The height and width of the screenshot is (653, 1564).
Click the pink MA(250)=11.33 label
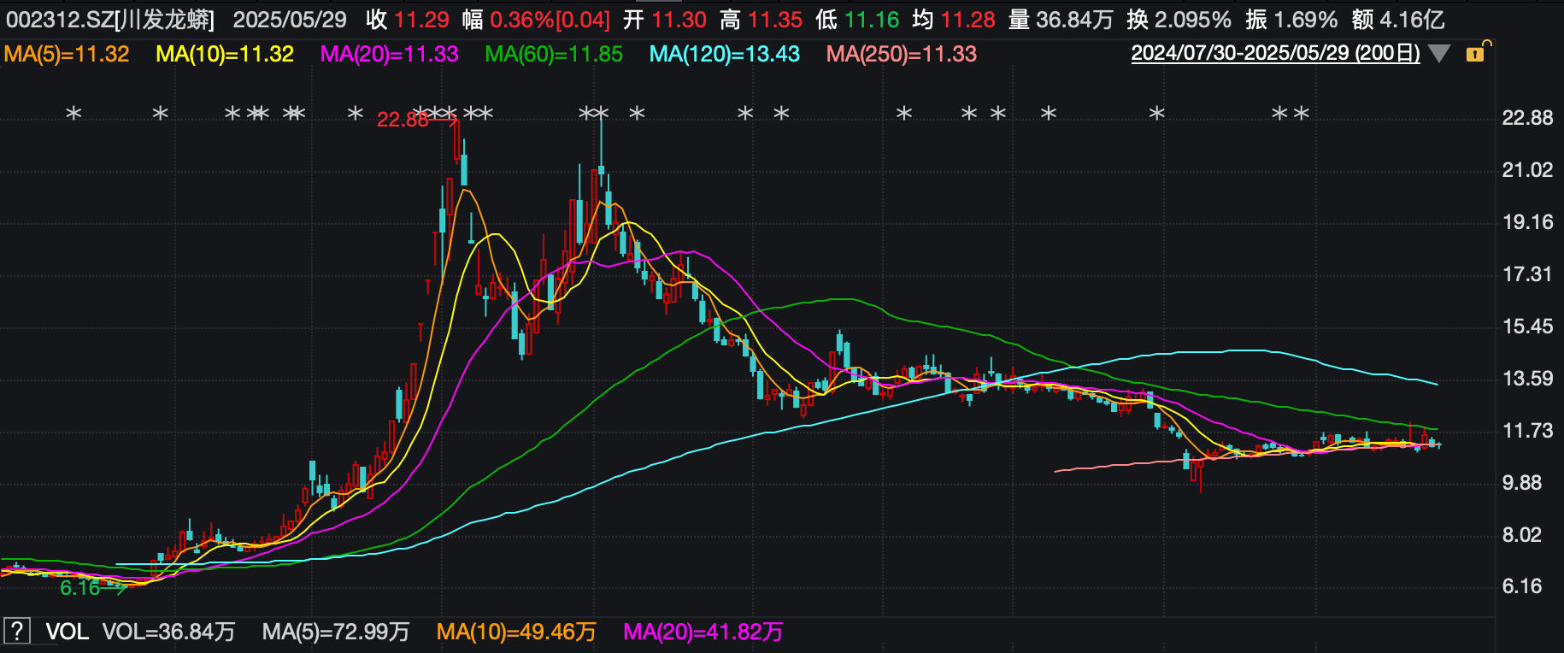click(902, 54)
